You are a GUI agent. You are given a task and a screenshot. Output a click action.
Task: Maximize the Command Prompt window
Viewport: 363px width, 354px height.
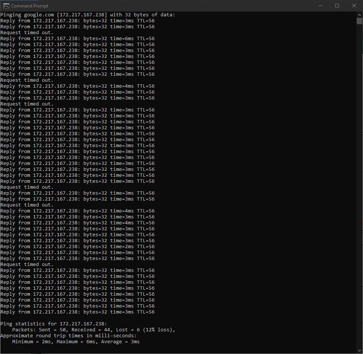[337, 6]
